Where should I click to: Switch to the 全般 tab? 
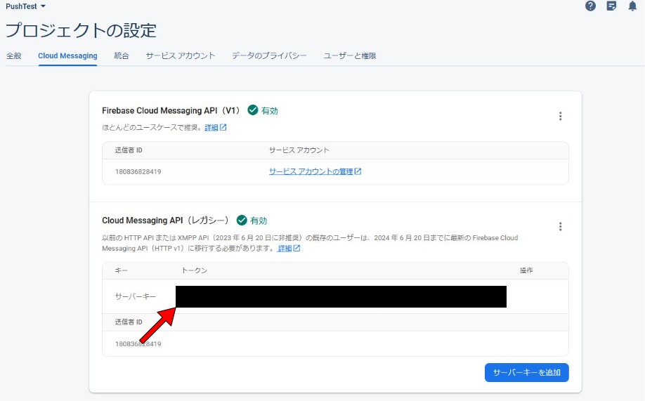(x=13, y=55)
